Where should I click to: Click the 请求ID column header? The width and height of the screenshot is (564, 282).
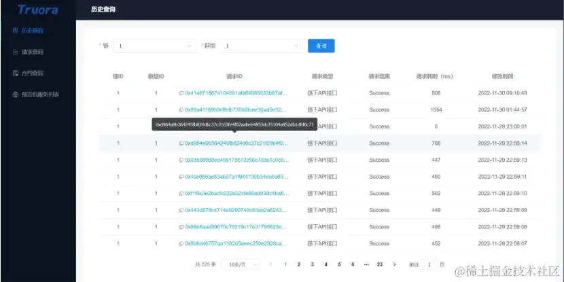[x=234, y=77]
